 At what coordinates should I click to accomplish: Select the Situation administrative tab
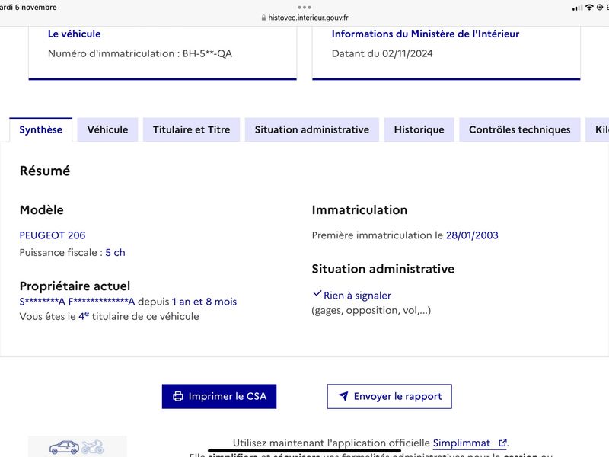pyautogui.click(x=312, y=129)
